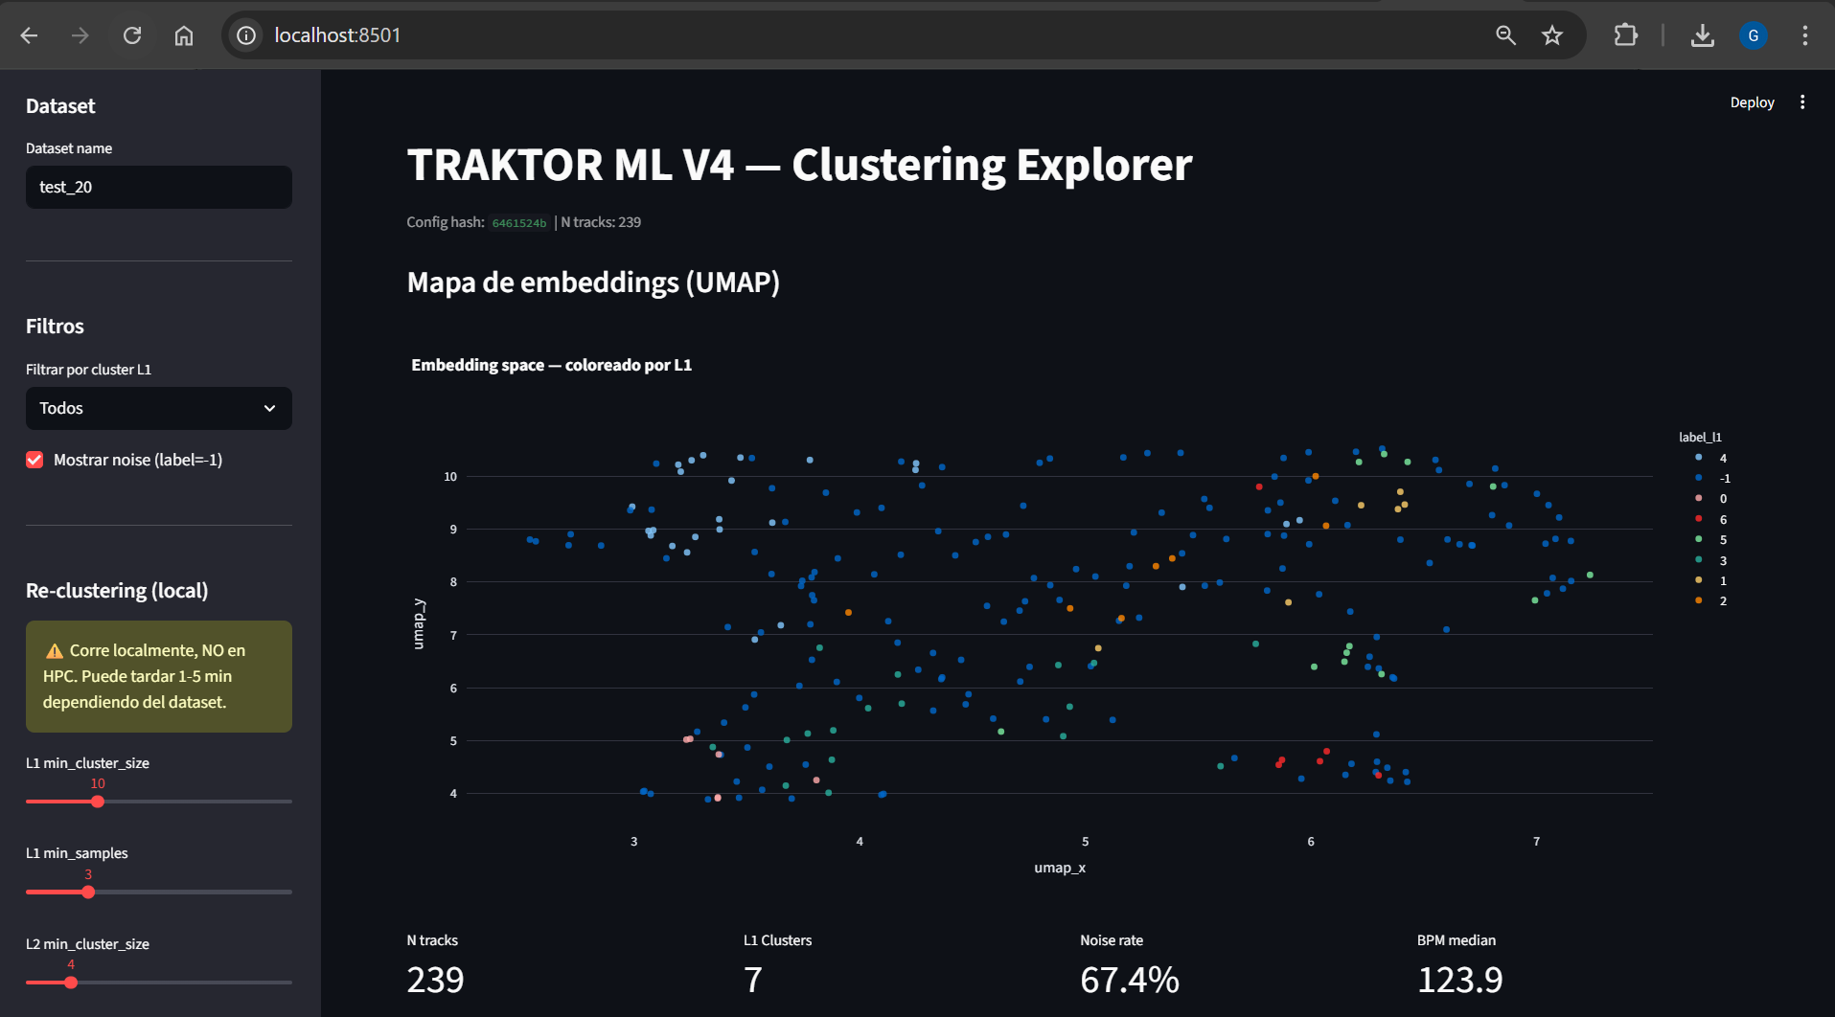Click the L2 min_cluster_size slider handle

coord(71,983)
